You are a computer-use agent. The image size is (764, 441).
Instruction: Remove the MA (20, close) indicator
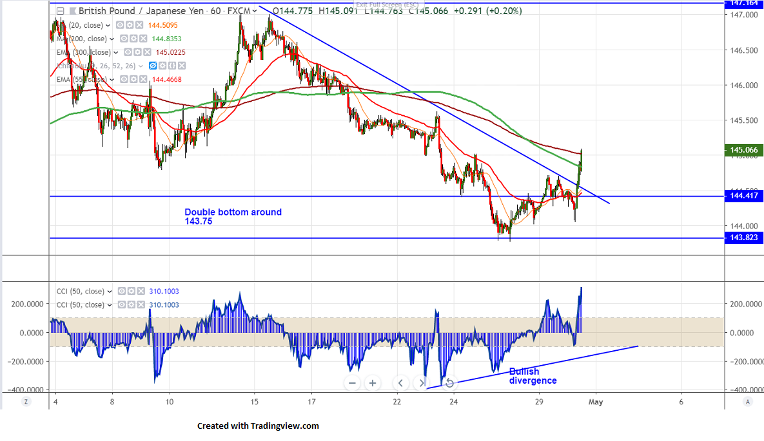tap(139, 25)
